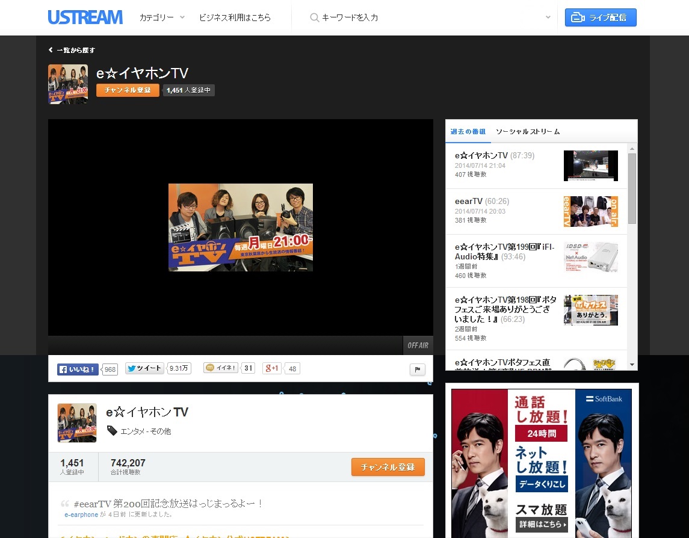Click the #eearTV 第200回 status message
Viewport: 689px width, 538px height.
[168, 503]
